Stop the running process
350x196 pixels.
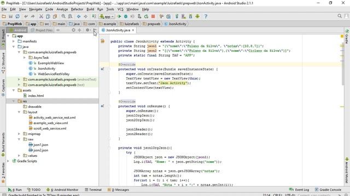tap(153, 16)
